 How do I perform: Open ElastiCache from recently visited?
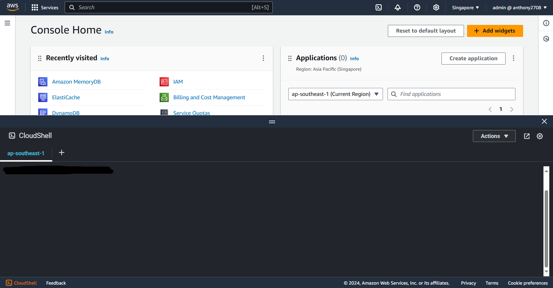coord(66,97)
